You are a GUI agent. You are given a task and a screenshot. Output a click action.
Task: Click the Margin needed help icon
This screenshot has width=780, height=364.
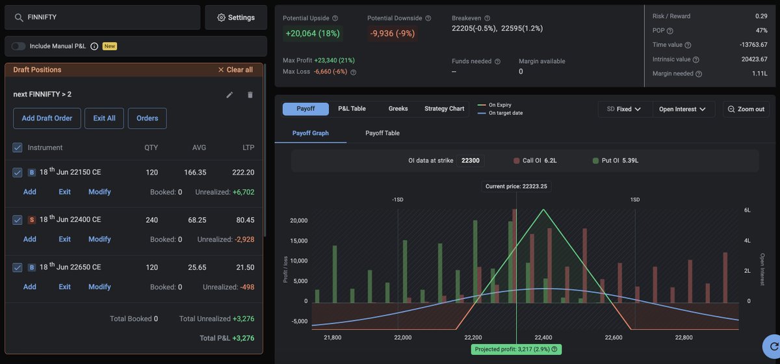(699, 74)
